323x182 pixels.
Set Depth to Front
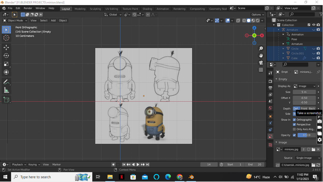click(304, 109)
